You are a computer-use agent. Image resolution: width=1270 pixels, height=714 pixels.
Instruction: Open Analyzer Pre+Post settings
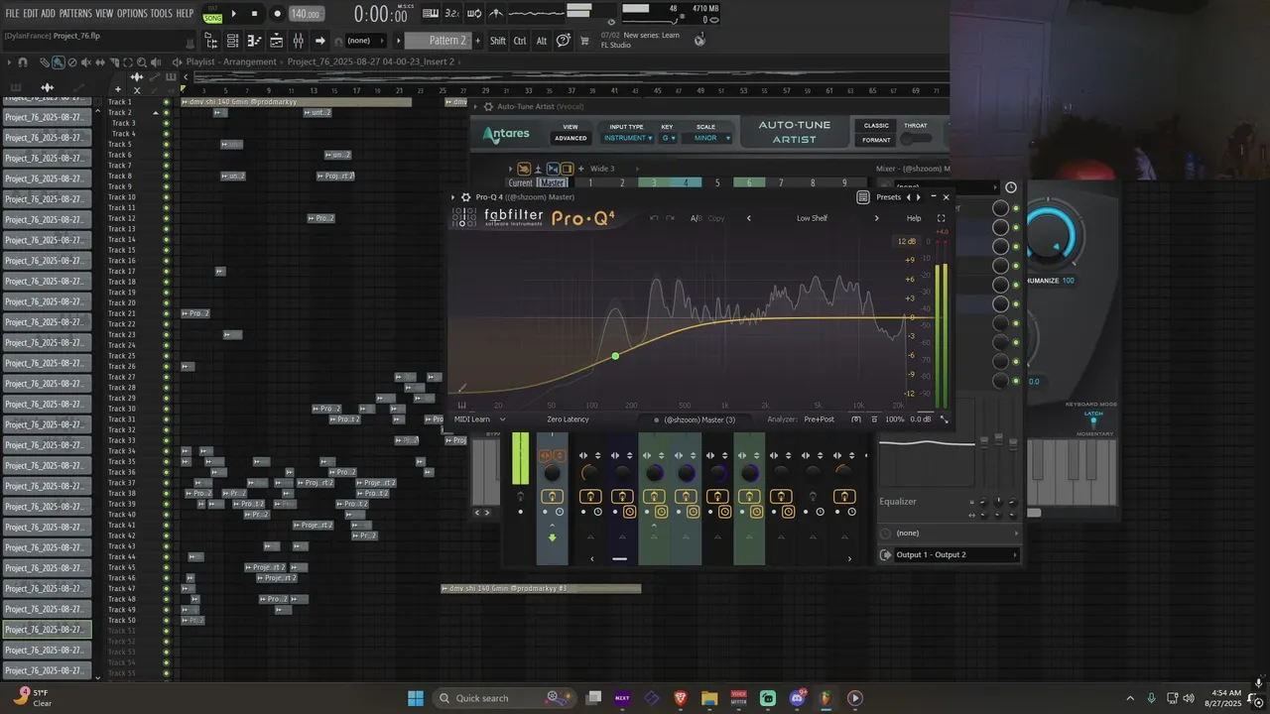(x=820, y=419)
